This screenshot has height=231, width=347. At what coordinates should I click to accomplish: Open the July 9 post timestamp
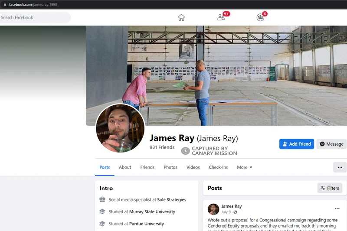click(x=226, y=212)
